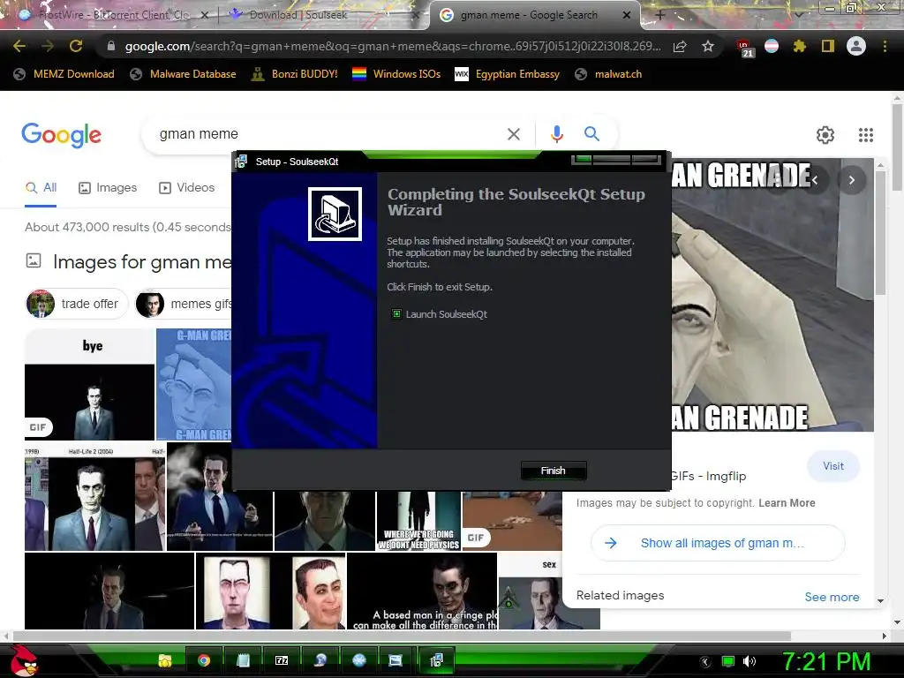This screenshot has height=678, width=904.
Task: Bookmark this page with the star icon
Action: coord(708,46)
